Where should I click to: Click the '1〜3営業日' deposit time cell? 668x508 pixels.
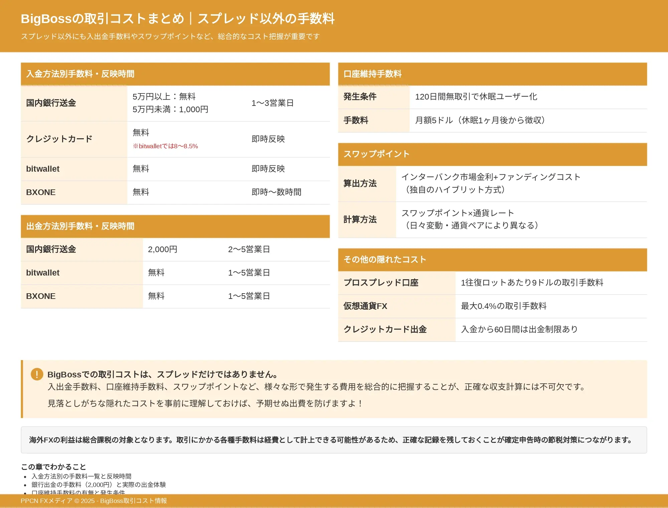tap(288, 103)
